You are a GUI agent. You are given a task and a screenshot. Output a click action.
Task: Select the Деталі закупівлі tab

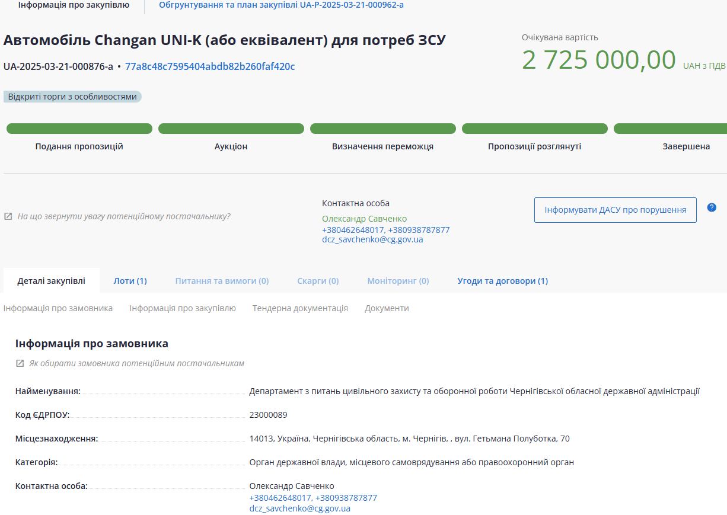pos(51,281)
